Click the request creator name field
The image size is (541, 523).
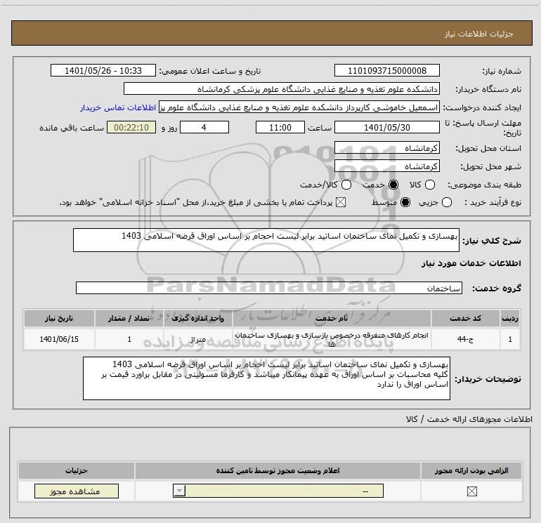(299, 107)
